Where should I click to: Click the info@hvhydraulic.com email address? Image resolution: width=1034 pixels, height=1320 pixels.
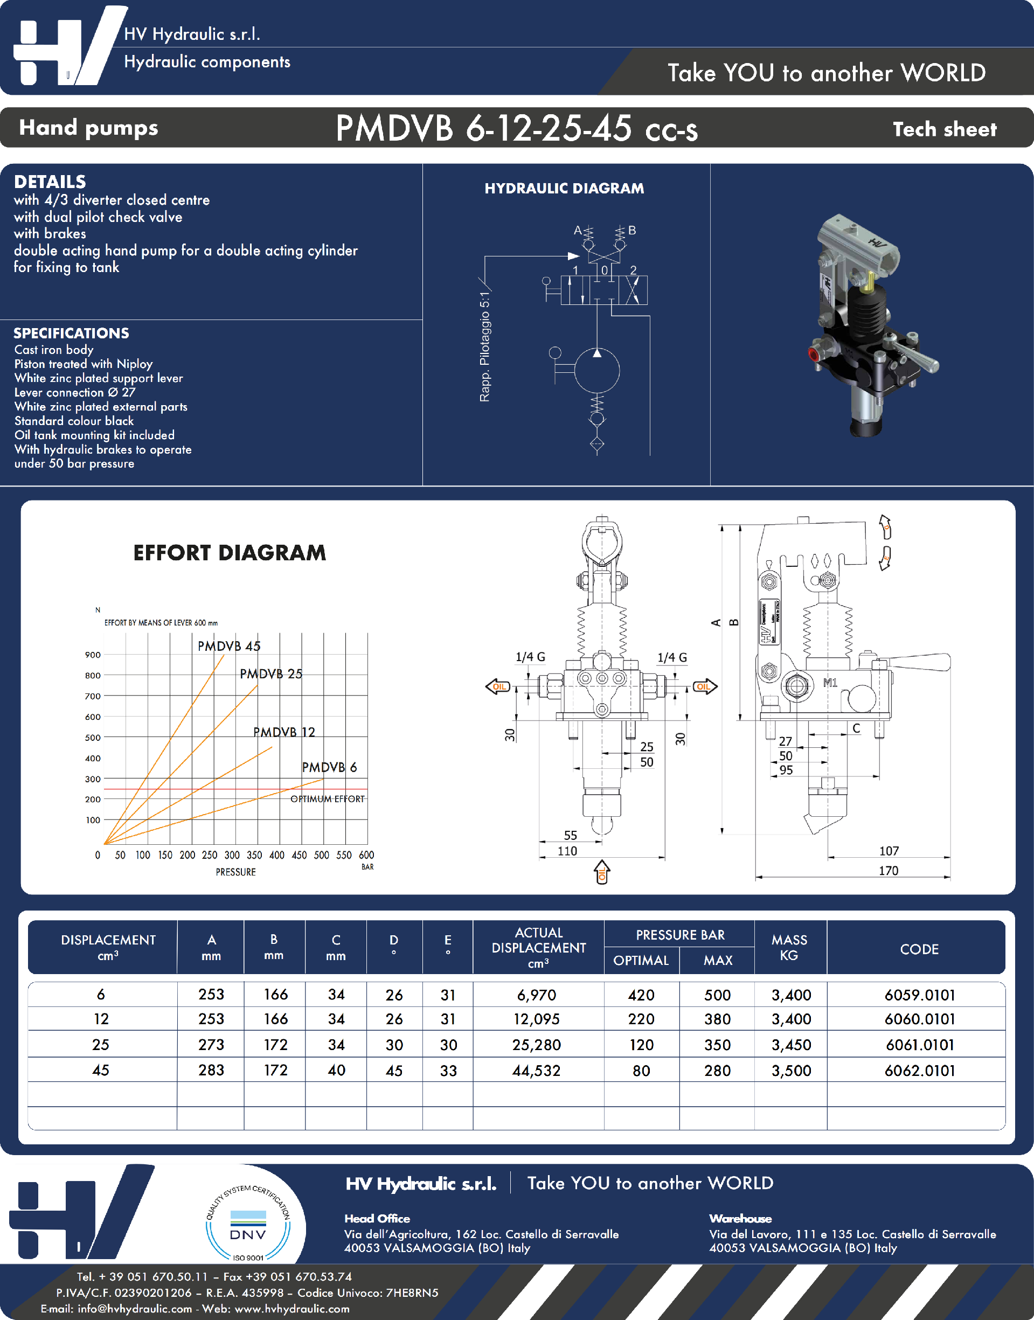[x=135, y=1309]
